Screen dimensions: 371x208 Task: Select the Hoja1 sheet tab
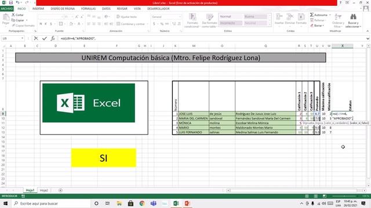30,190
